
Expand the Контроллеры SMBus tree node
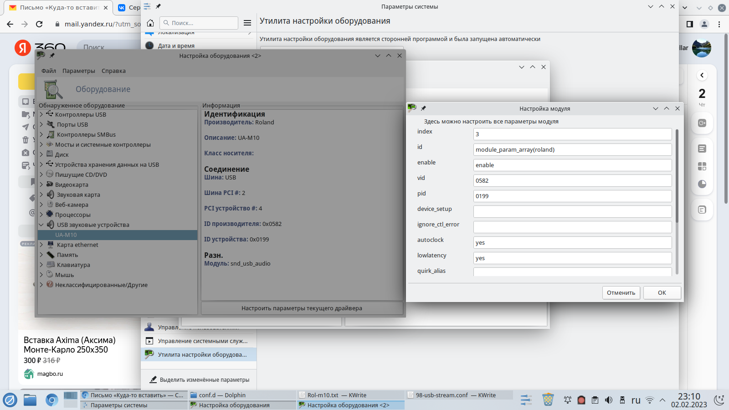pyautogui.click(x=41, y=134)
